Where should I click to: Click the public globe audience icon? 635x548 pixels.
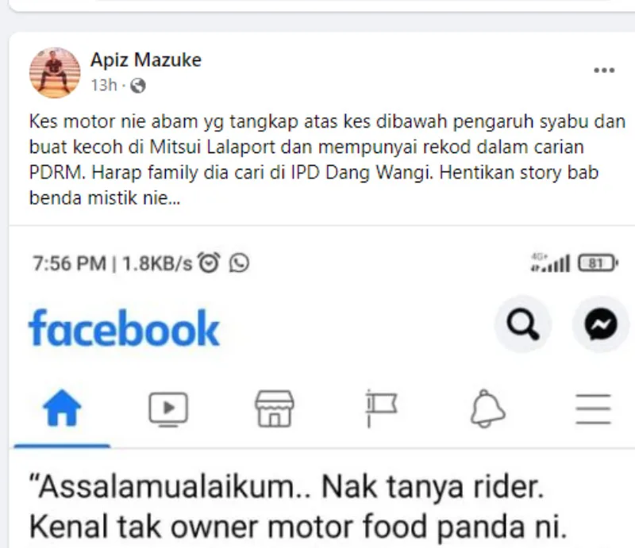(138, 86)
